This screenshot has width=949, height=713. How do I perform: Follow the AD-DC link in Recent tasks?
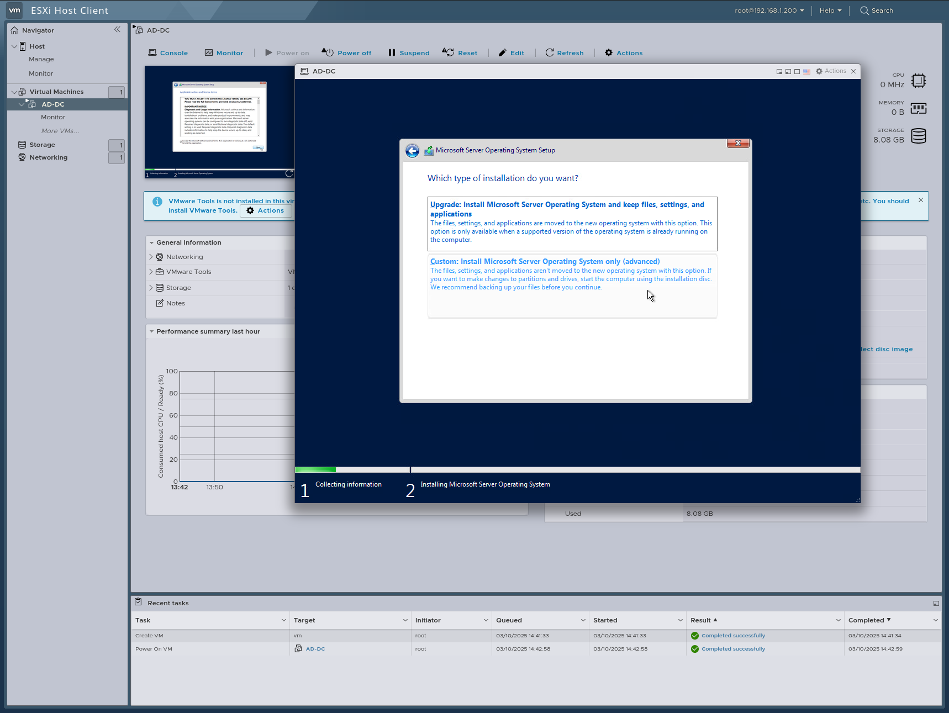click(x=315, y=648)
